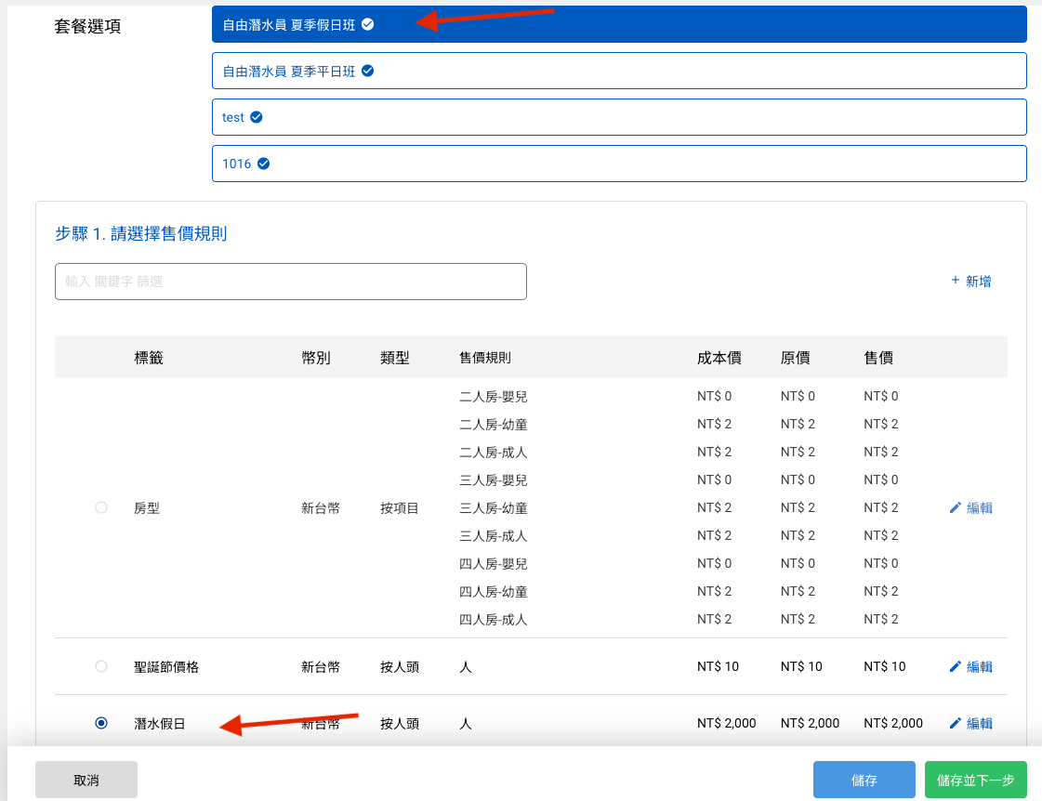
Task: Click the NT$ 10 cost price cell
Action: [718, 666]
